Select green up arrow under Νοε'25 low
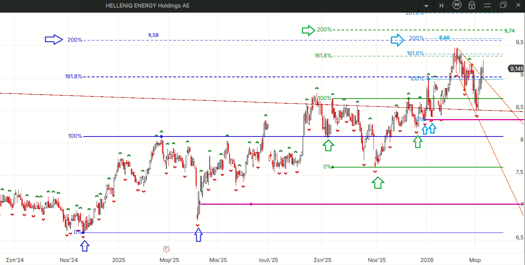Screen dimensions: 525x265 [x=378, y=183]
